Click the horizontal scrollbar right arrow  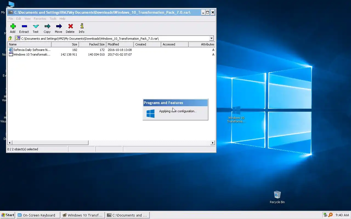tap(213, 143)
